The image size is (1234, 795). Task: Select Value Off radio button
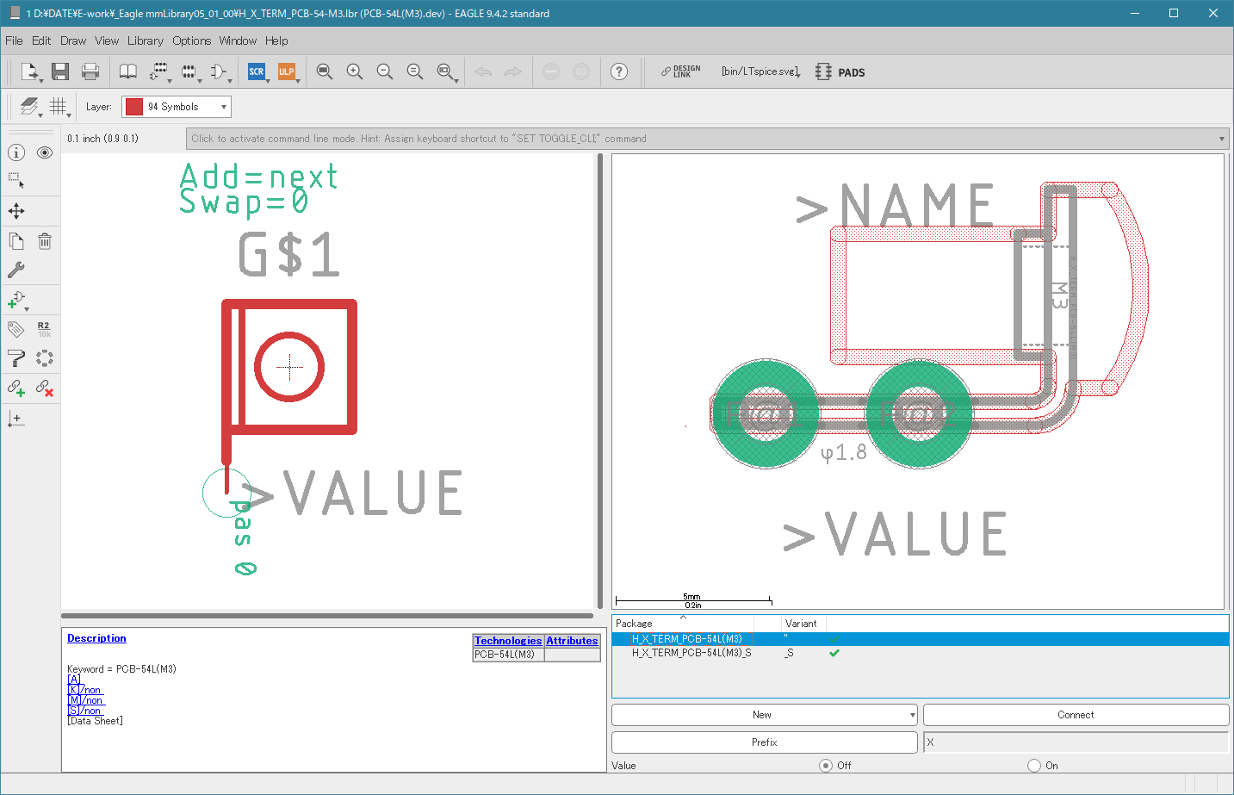click(826, 765)
